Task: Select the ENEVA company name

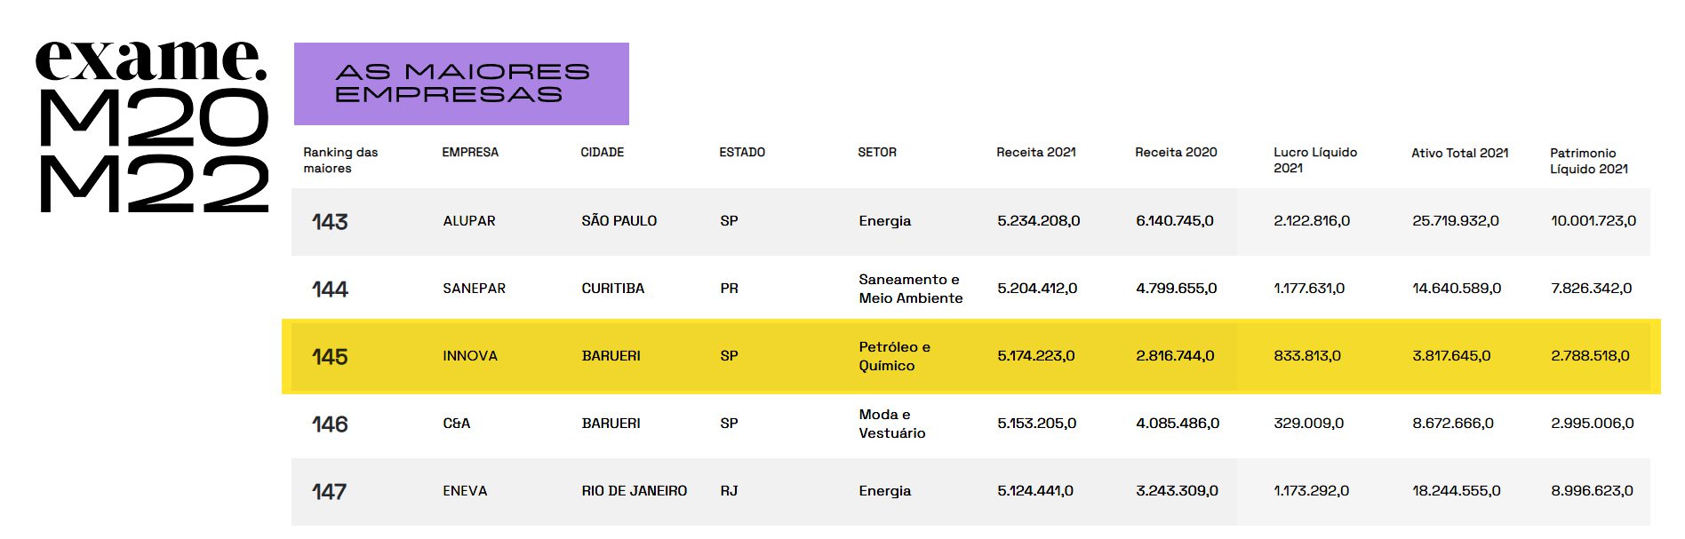Action: click(465, 491)
